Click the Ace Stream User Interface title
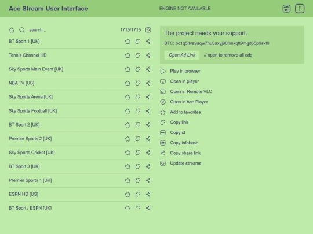 tap(48, 9)
